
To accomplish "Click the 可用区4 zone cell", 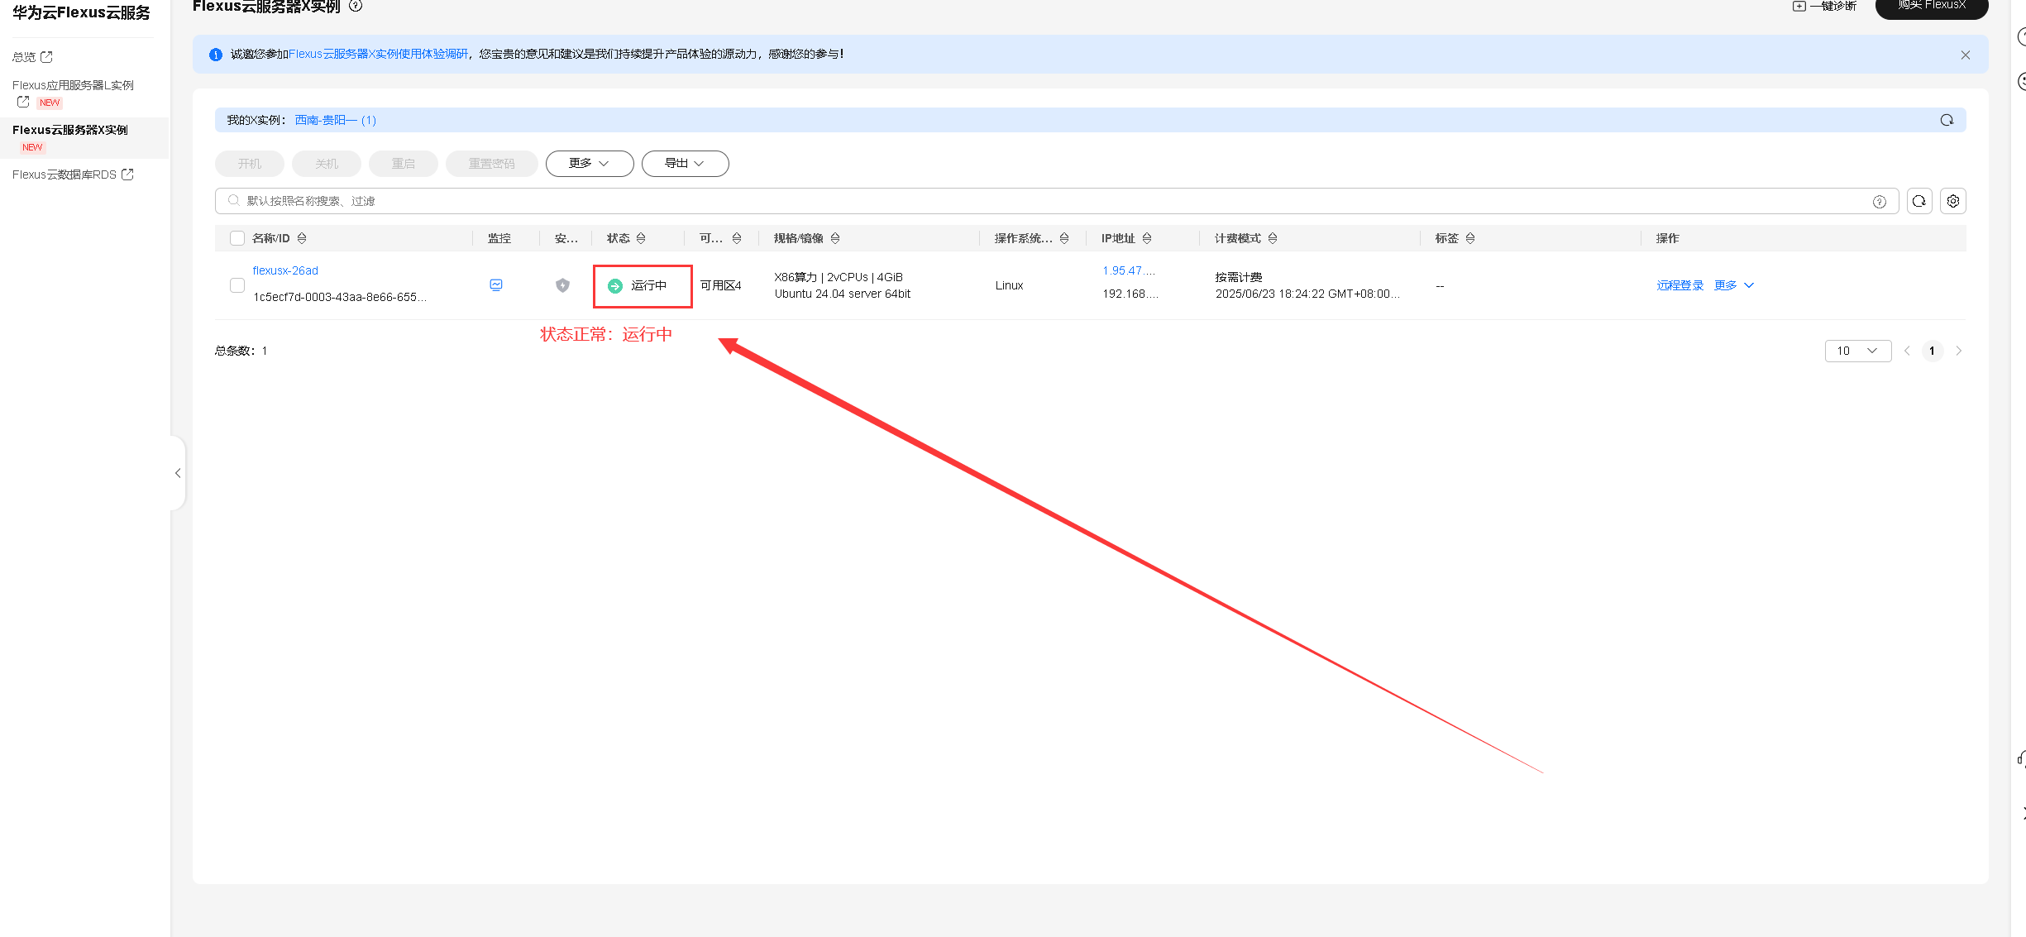I will [721, 285].
